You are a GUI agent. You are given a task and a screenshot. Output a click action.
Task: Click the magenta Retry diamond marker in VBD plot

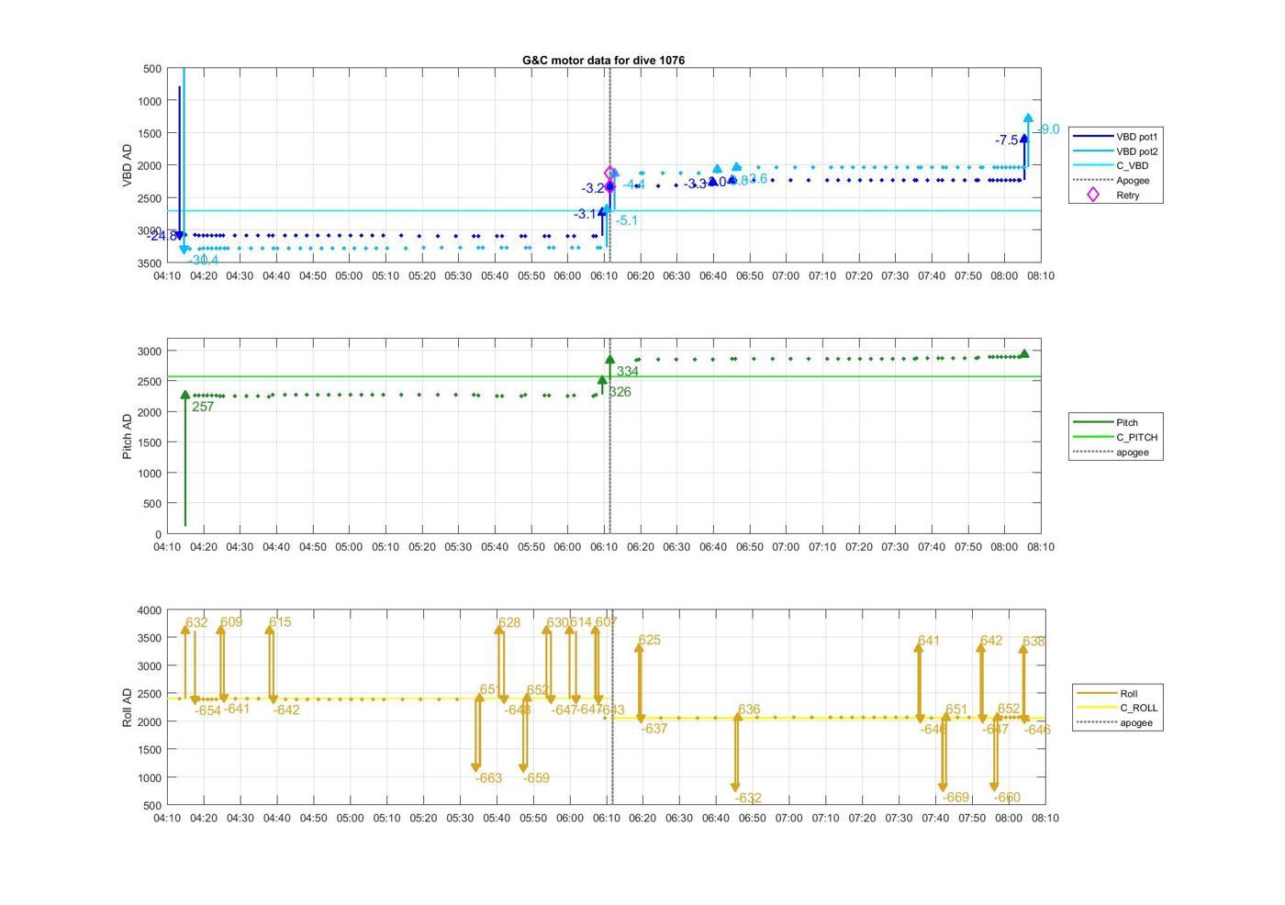pos(611,173)
